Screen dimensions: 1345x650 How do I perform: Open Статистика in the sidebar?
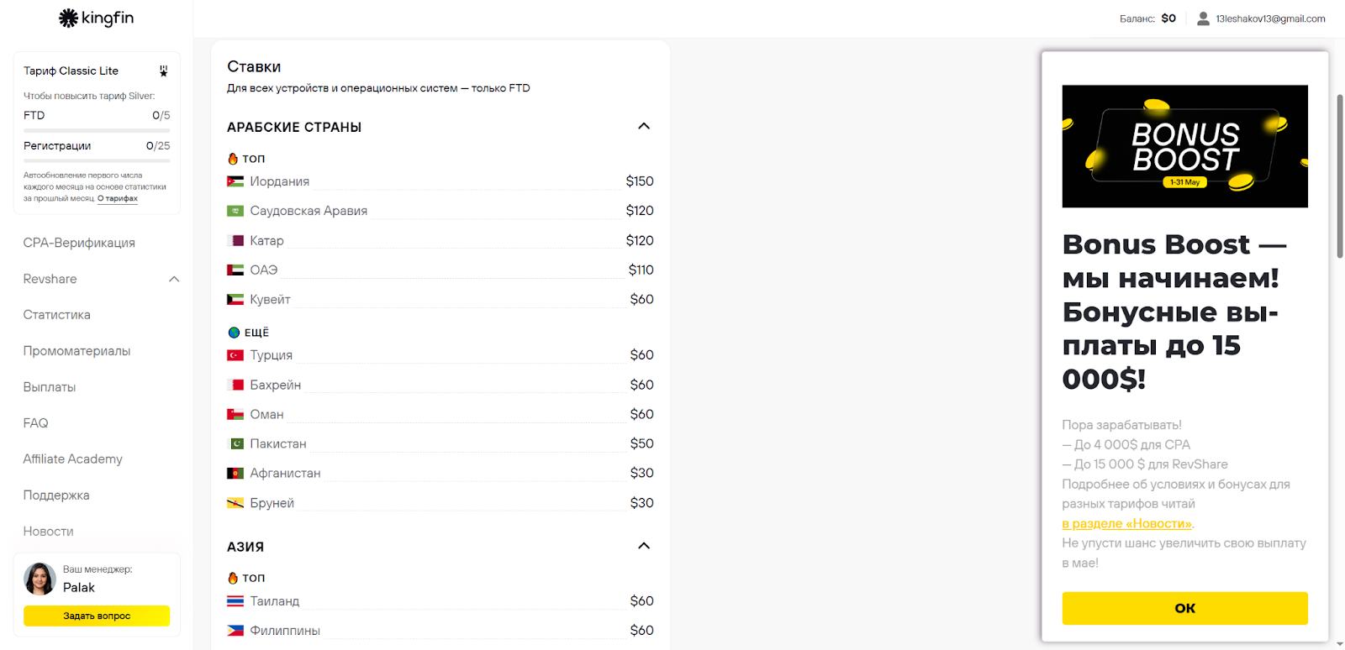pos(57,315)
